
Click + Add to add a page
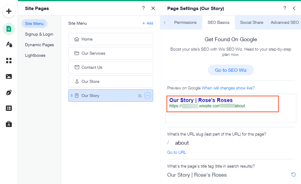click(147, 23)
